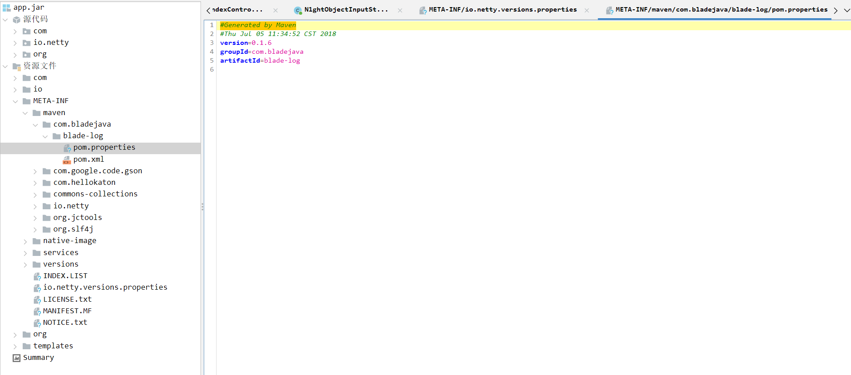Close the NightObjectInputSt... tab
851x375 pixels.
pos(400,10)
